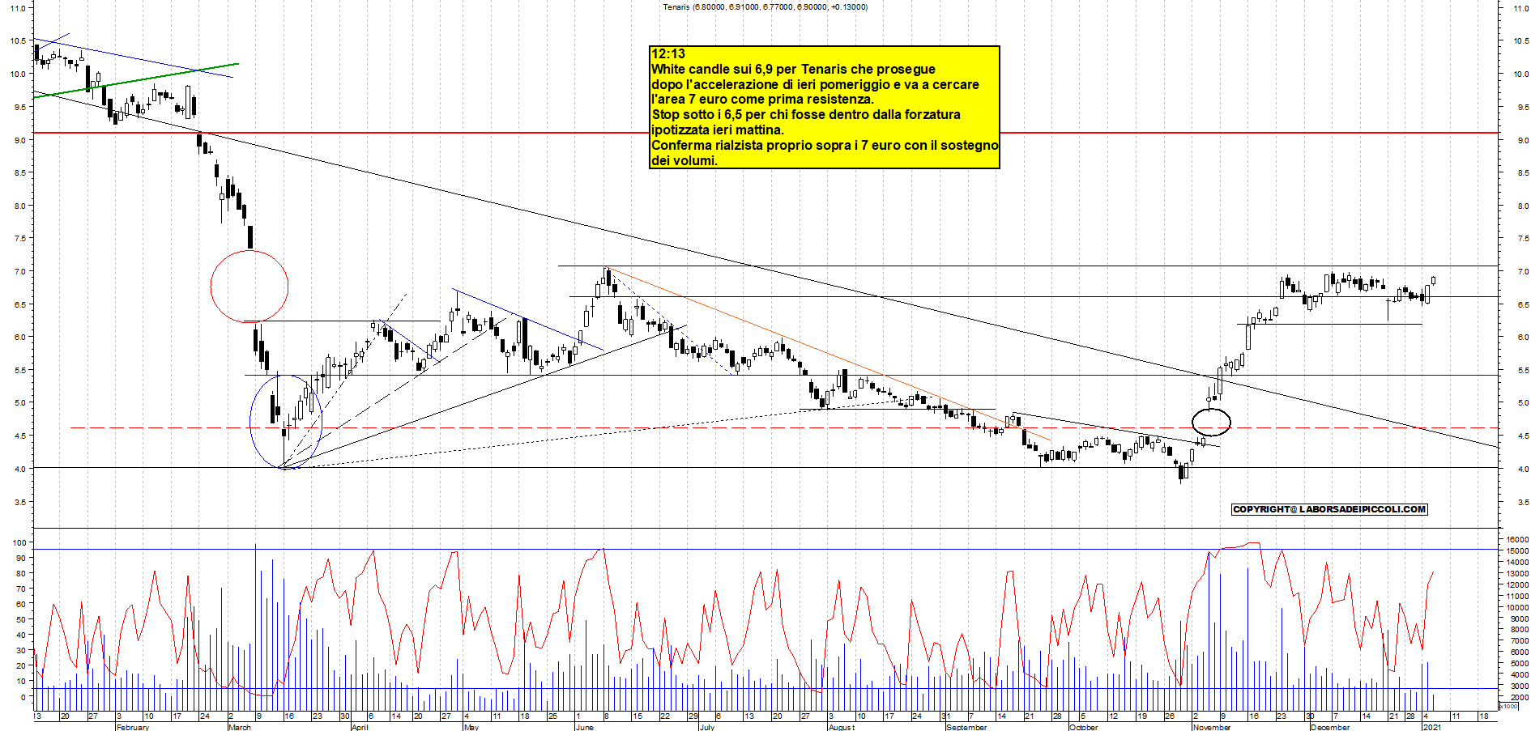The width and height of the screenshot is (1531, 731).
Task: Click the 'dei volumi.' line in the yellow box
Action: tap(684, 161)
